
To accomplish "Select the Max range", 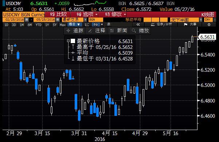I will [63, 25].
